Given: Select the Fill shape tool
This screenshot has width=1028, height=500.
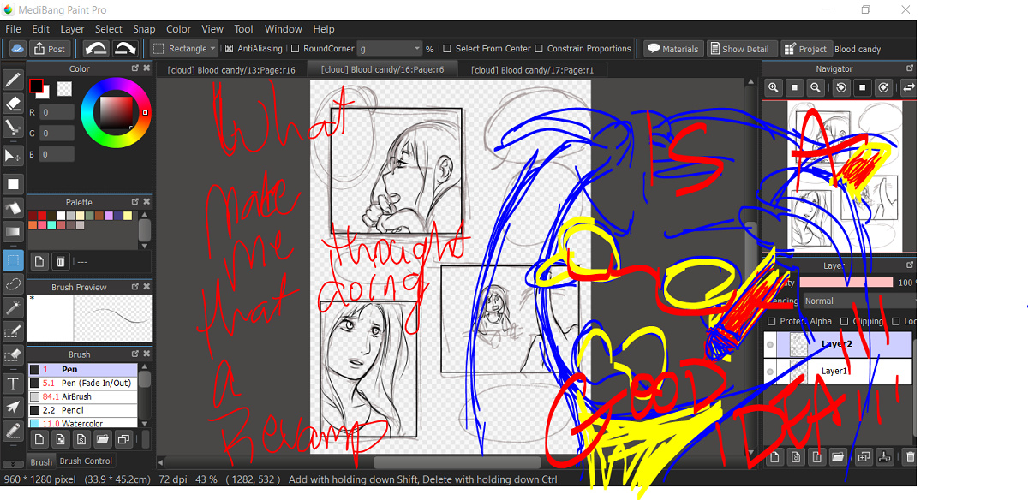Looking at the screenshot, I should click(x=13, y=183).
